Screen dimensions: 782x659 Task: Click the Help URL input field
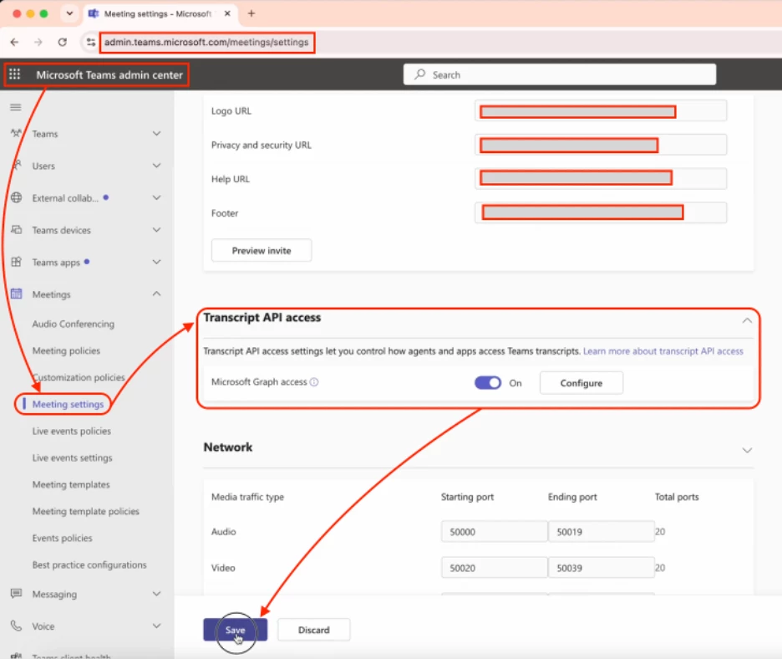pyautogui.click(x=601, y=179)
